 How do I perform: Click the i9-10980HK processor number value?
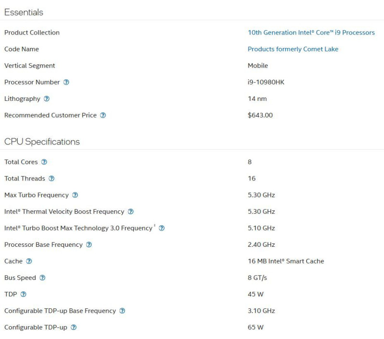coord(266,82)
